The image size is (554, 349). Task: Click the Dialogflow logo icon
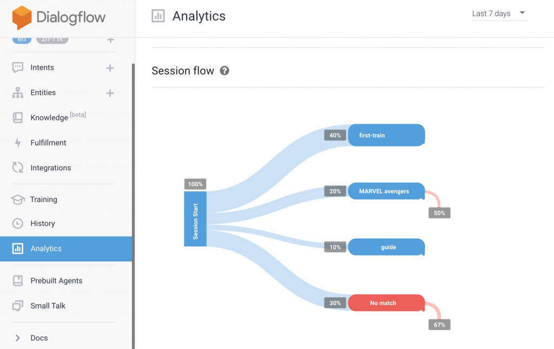point(22,17)
